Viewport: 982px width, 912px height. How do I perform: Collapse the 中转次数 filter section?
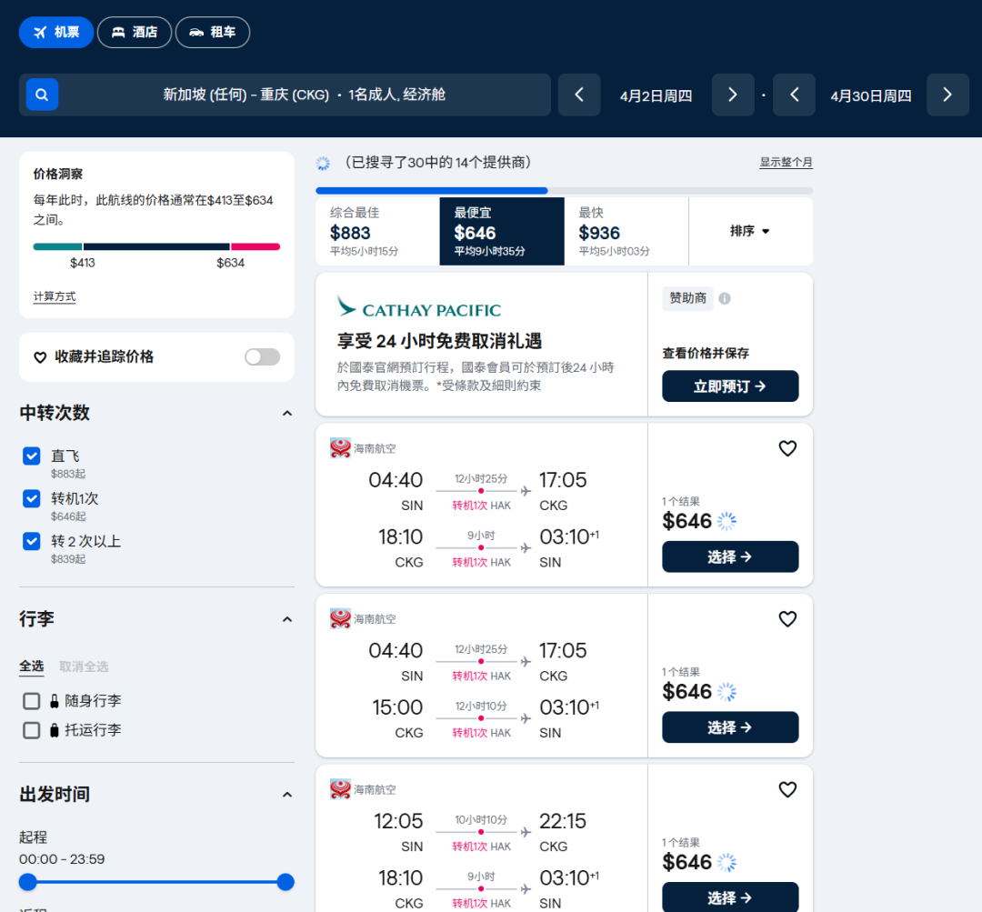coord(287,413)
